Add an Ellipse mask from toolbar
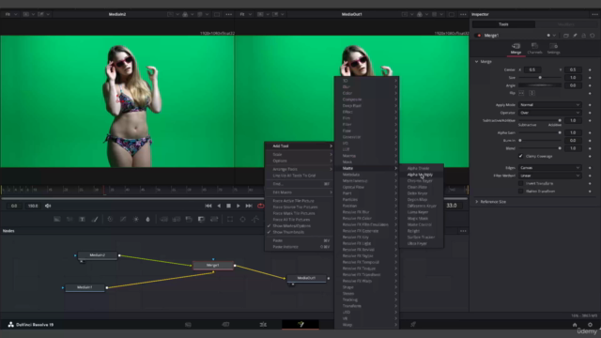601x338 pixels. (242, 219)
